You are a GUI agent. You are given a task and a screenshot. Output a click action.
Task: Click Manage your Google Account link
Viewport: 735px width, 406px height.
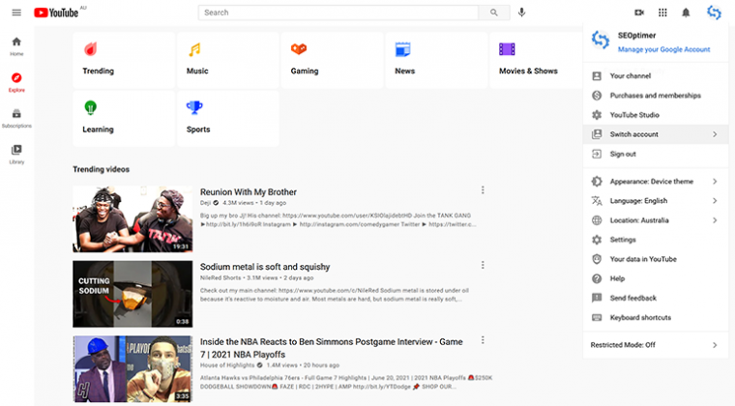(663, 49)
